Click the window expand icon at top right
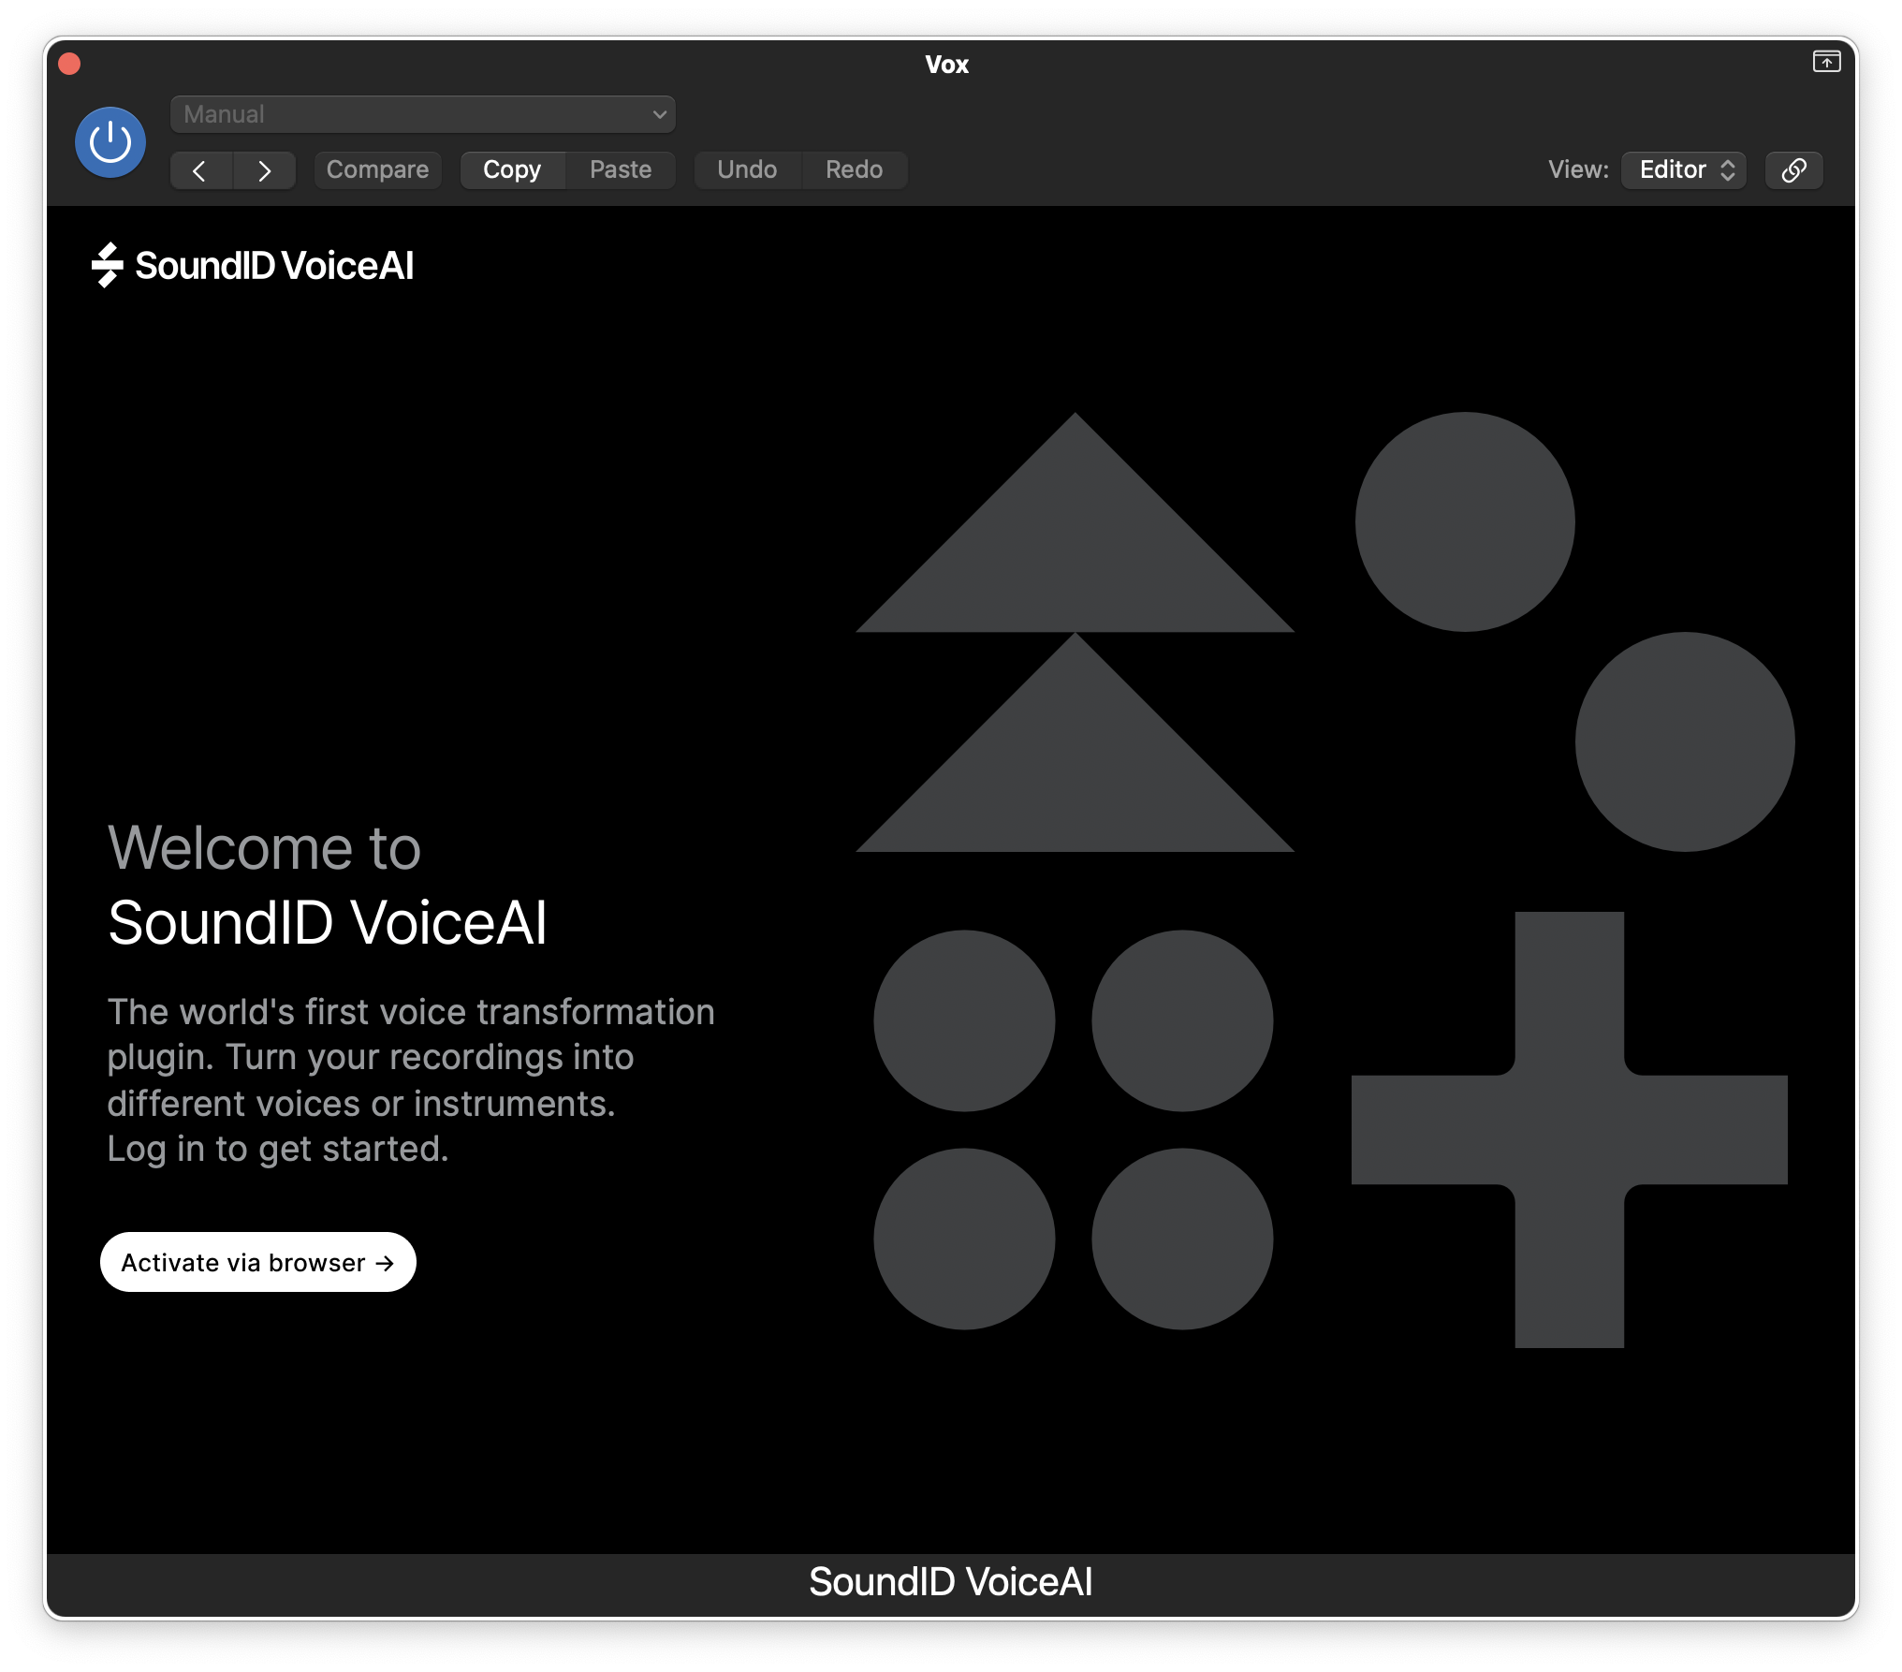 1826,62
